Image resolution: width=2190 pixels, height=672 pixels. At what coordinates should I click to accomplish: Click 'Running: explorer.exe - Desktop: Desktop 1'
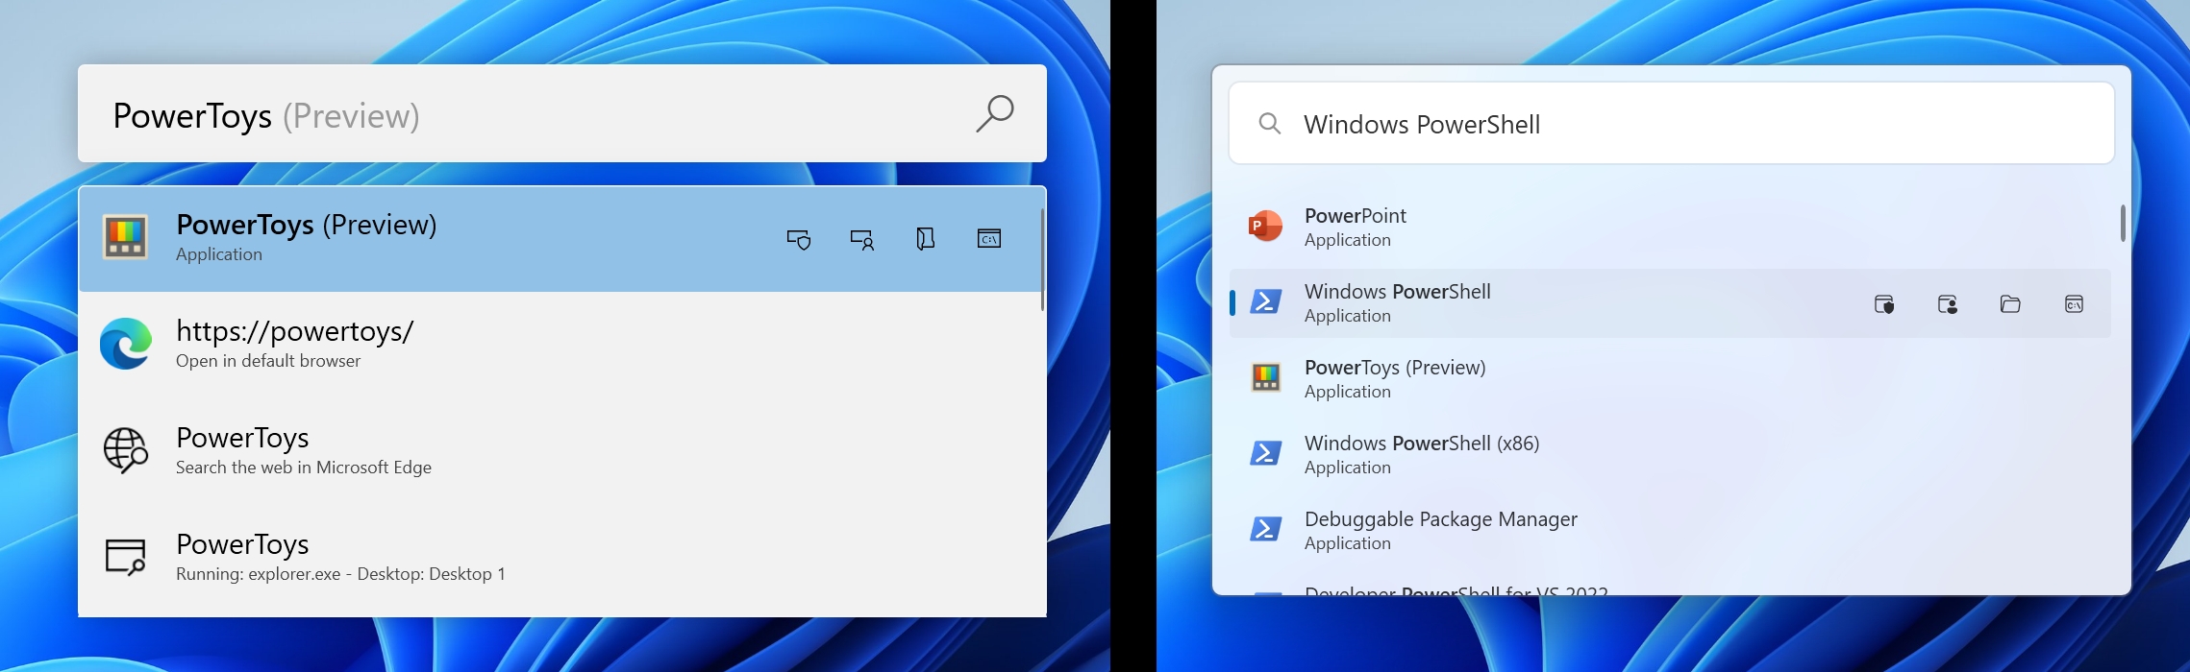coord(340,574)
